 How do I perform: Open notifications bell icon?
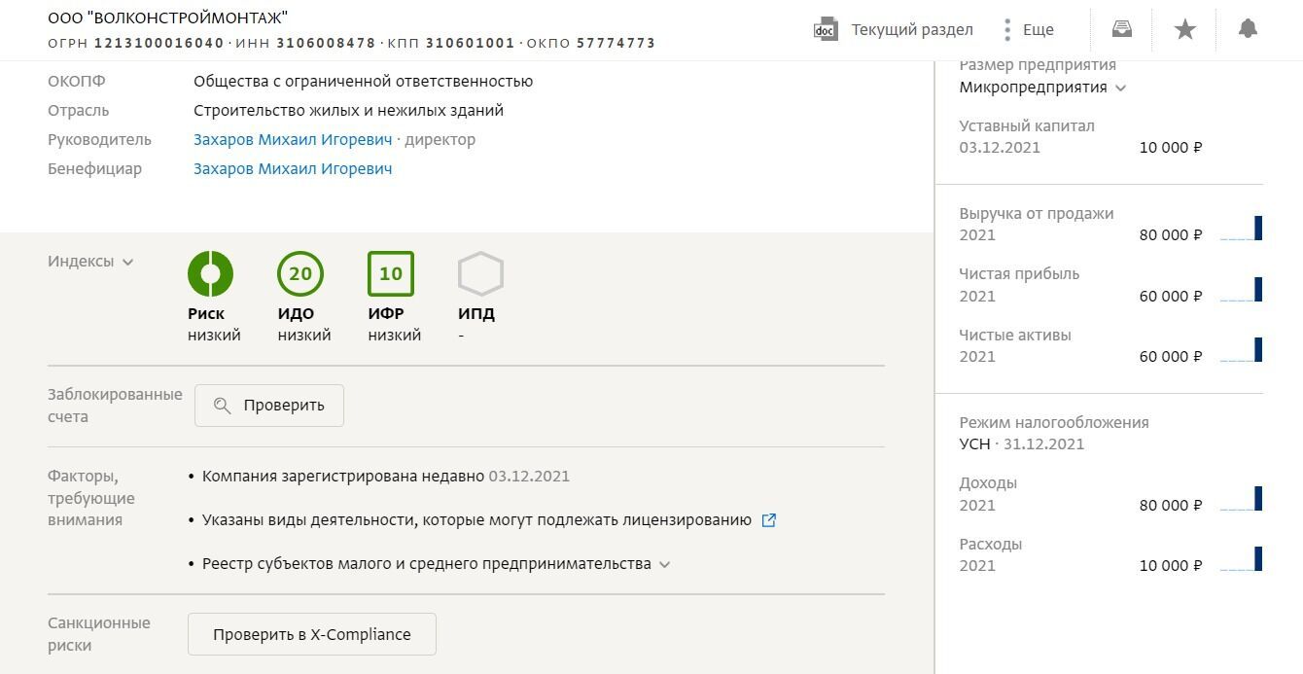pos(1248,29)
